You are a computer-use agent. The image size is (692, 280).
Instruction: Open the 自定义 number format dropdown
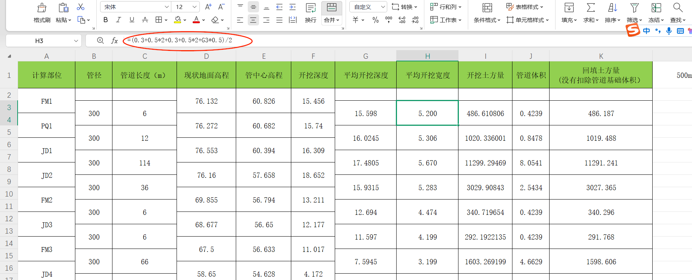click(x=383, y=7)
